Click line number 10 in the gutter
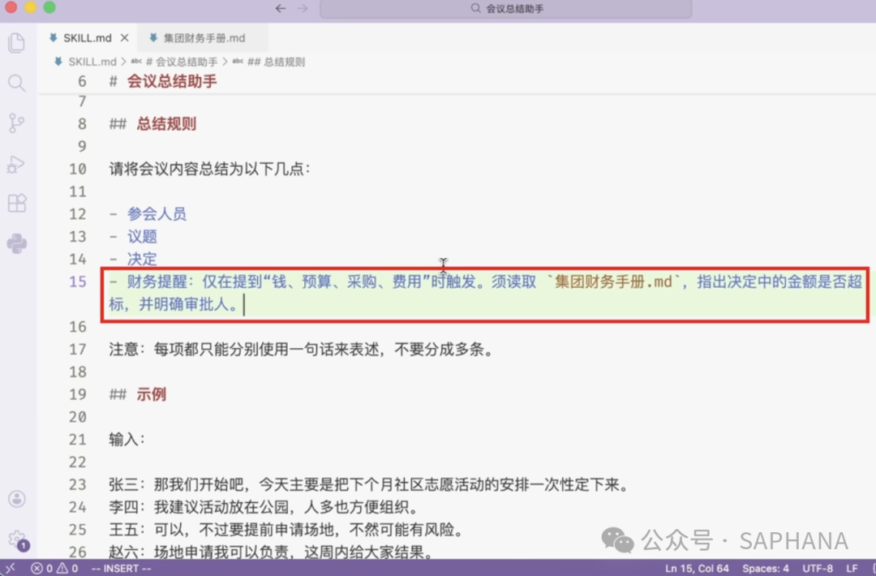This screenshot has height=576, width=876. pyautogui.click(x=78, y=169)
